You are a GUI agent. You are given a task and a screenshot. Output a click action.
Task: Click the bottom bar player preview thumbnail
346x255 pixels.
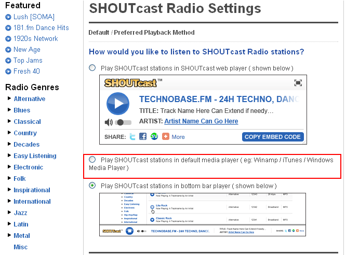(203, 215)
